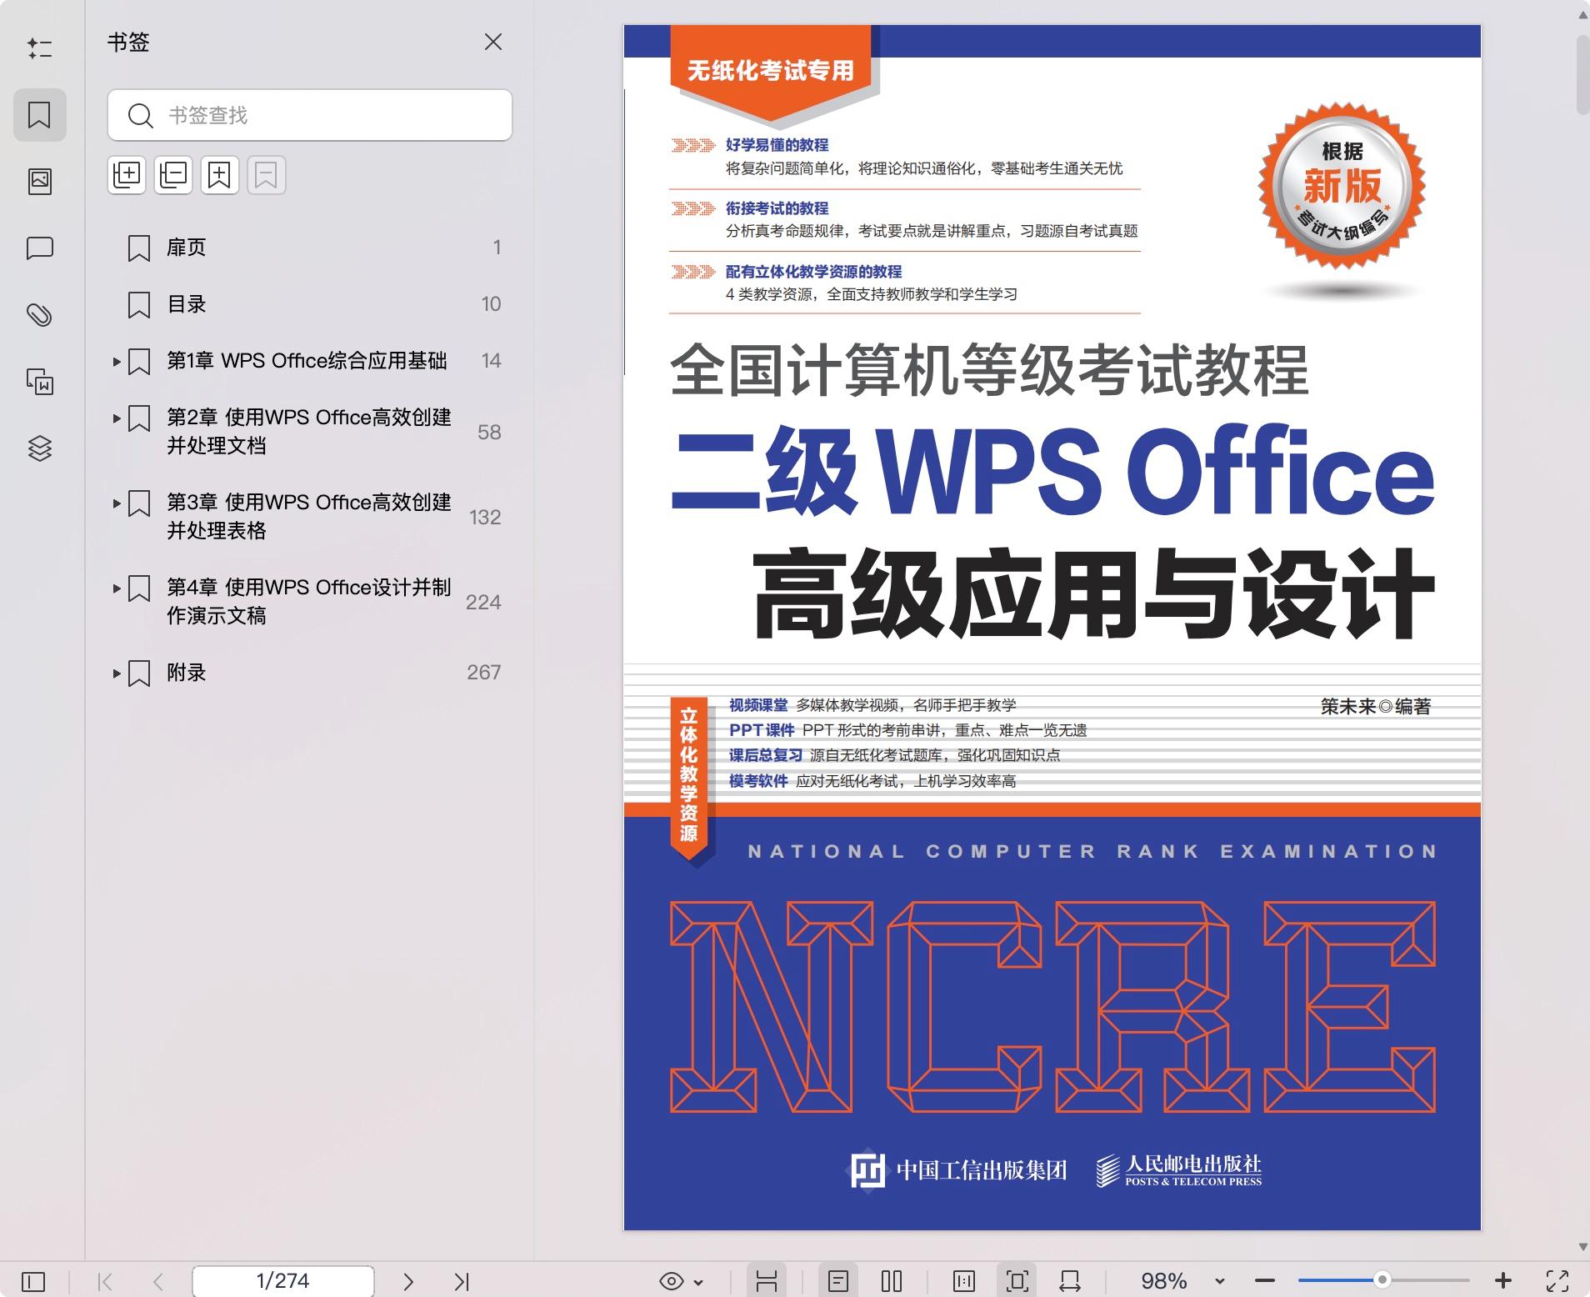Expand 第1章 WPS Office综合应用基础 bookmark
The image size is (1590, 1297).
pyautogui.click(x=117, y=361)
